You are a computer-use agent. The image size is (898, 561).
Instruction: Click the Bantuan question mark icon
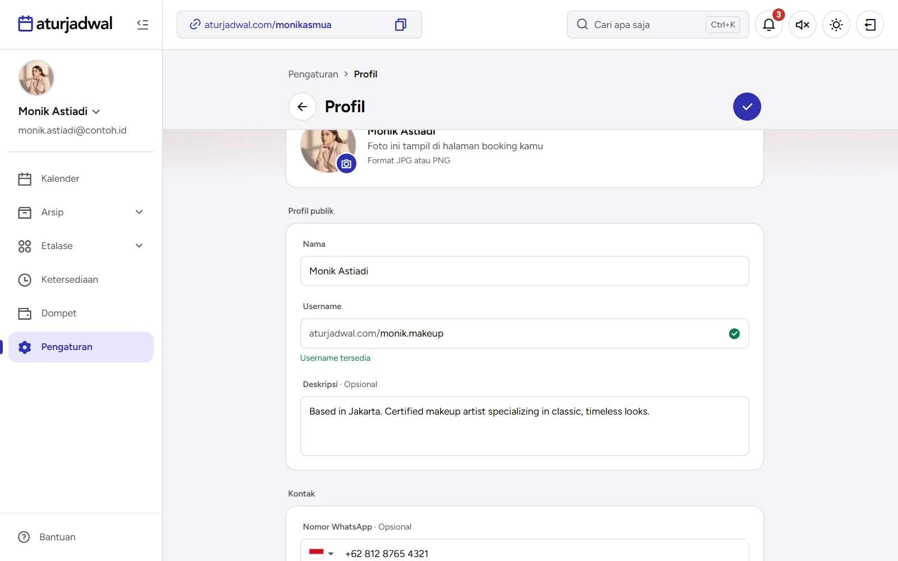click(x=24, y=537)
